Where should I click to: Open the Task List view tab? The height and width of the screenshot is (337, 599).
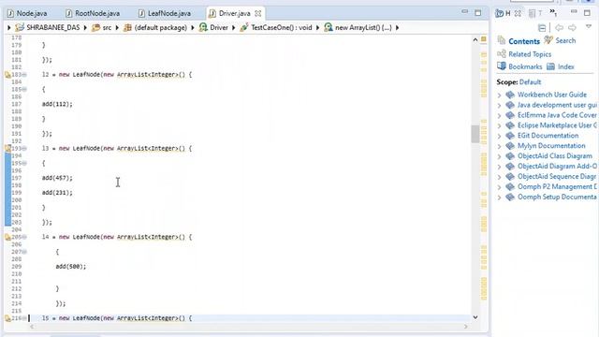[534, 13]
